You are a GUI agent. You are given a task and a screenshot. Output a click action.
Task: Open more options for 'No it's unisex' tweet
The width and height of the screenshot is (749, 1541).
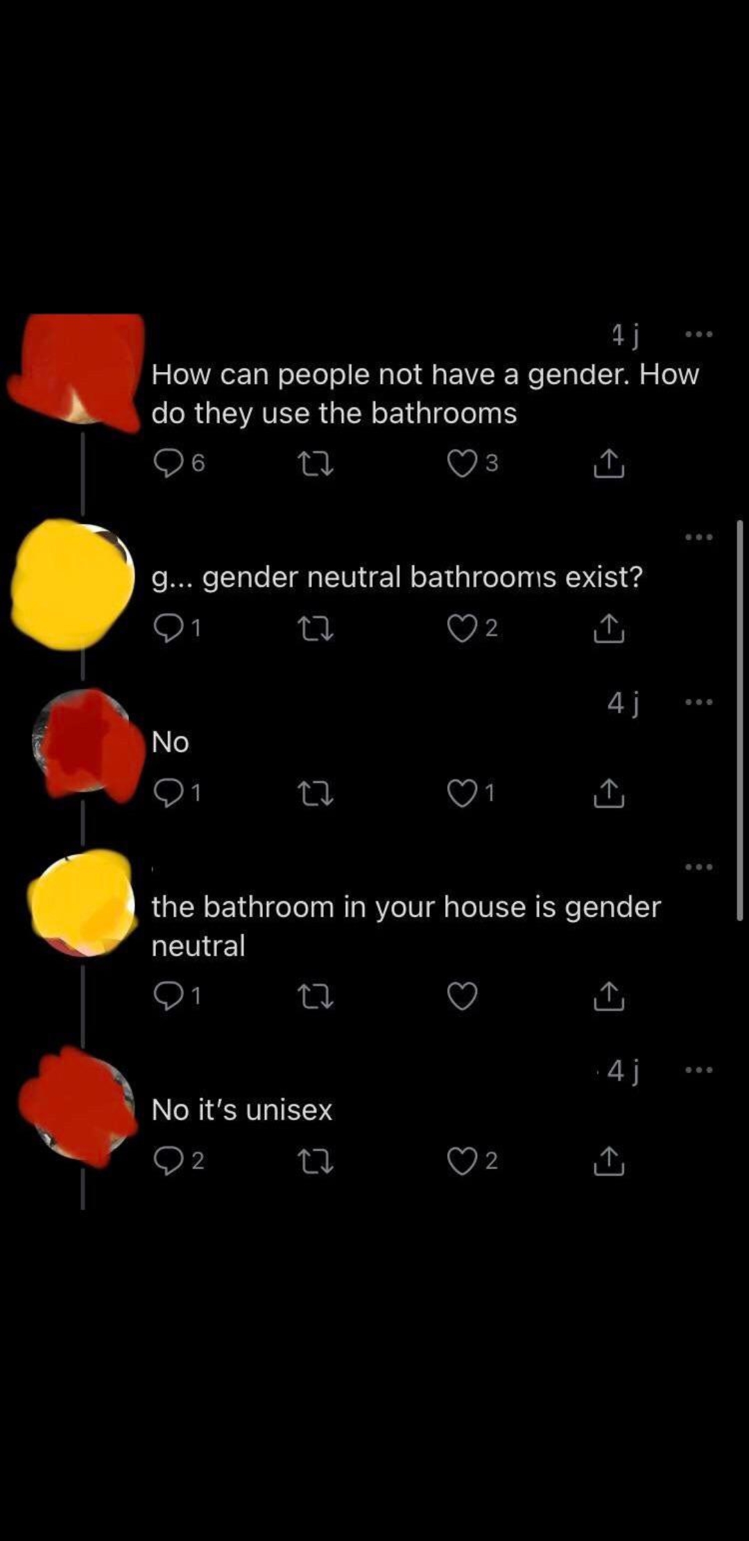(x=698, y=1070)
